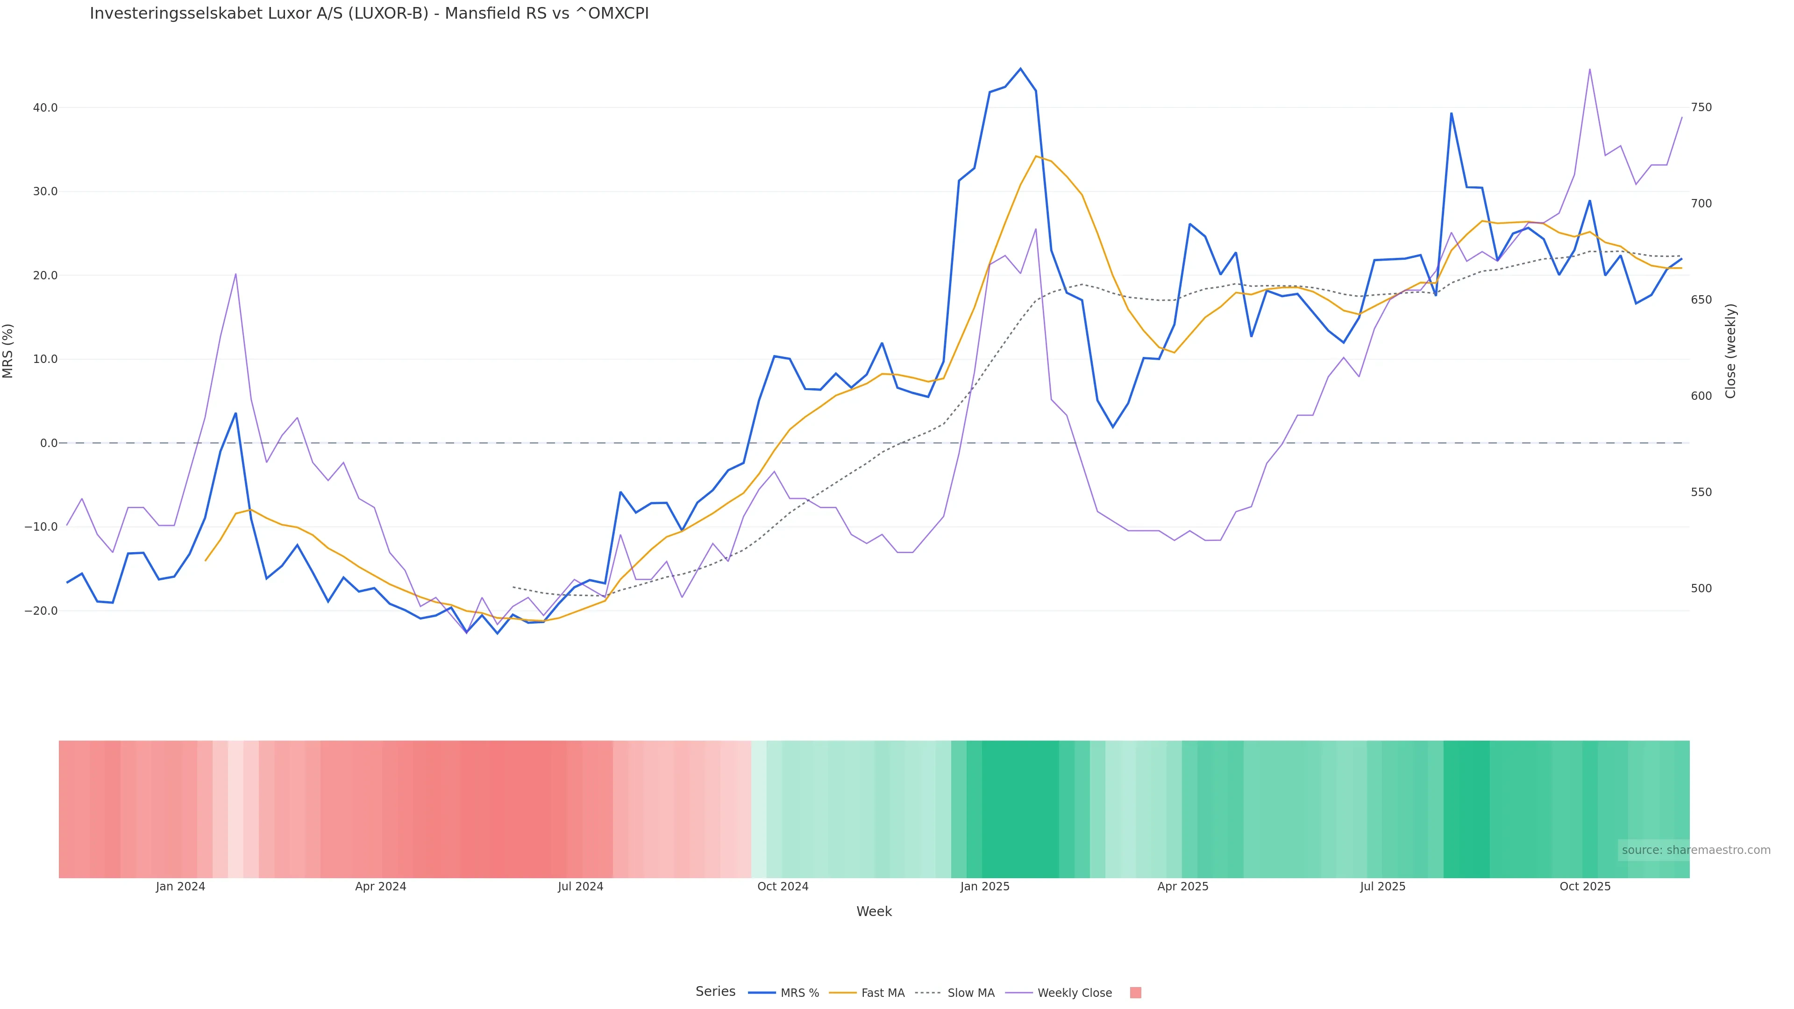Select the Apr 2025 x-axis tick label
1794x1009 pixels.
point(1182,887)
